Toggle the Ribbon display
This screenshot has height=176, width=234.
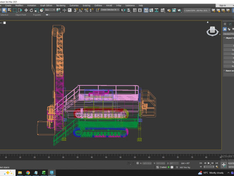pyautogui.click(x=146, y=10)
